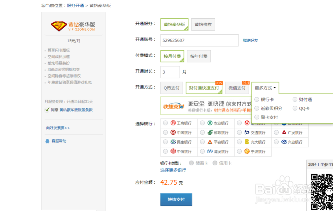Select the QQ卡 radio option
Screen dimensions: 333x211
tap(295, 108)
